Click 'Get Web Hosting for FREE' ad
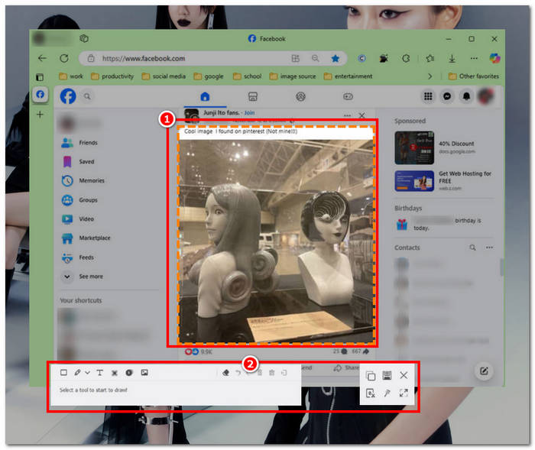535x450 pixels. tap(443, 181)
